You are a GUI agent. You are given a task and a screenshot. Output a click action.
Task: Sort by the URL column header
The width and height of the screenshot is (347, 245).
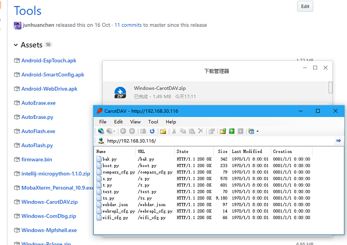155,152
